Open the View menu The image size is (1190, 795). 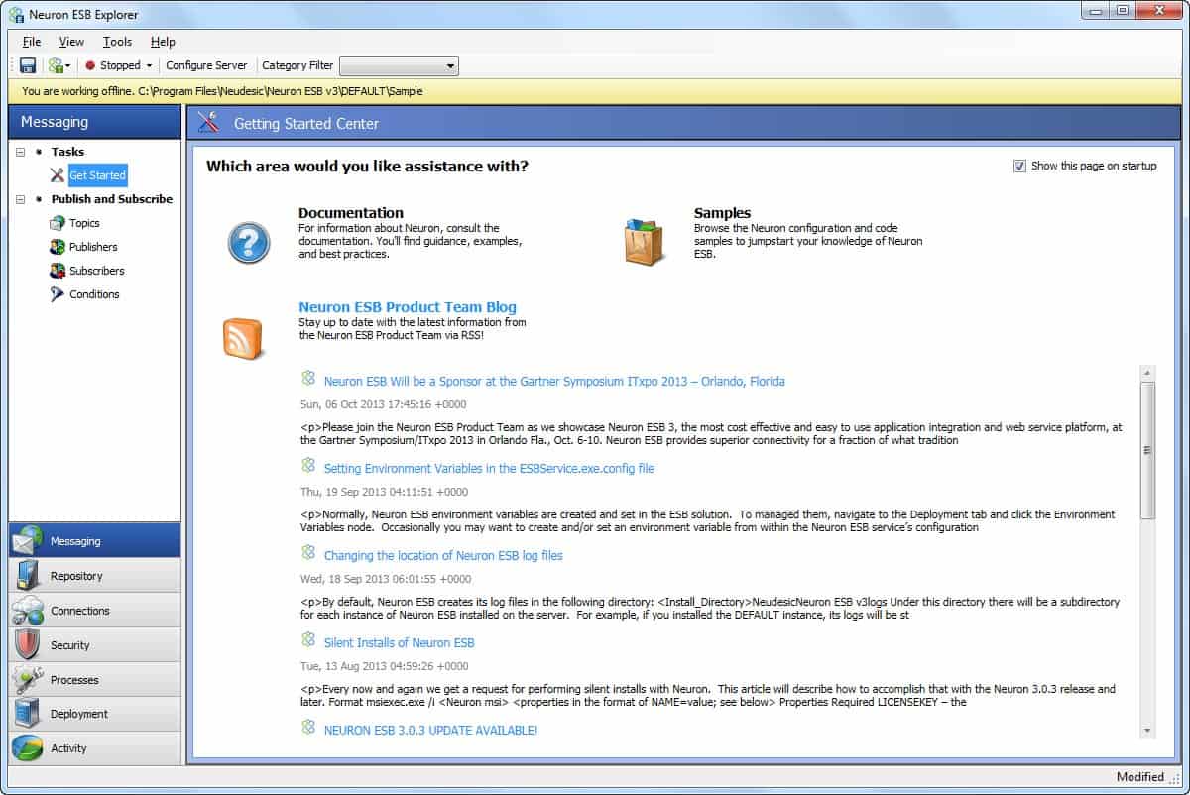tap(71, 42)
